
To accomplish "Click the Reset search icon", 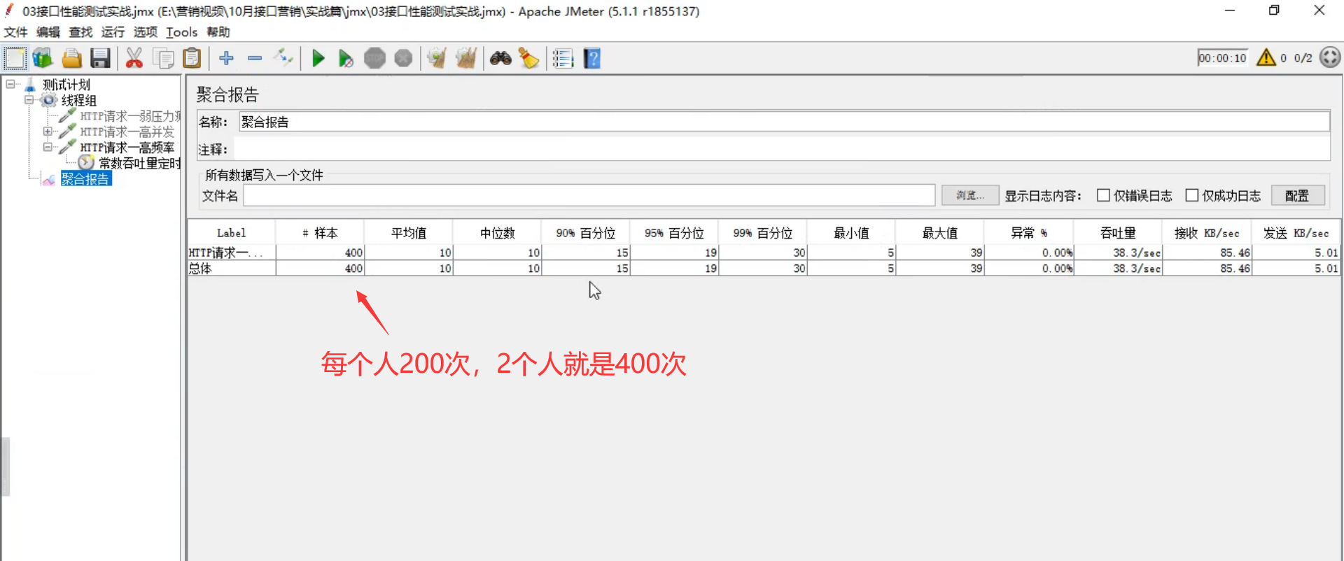I will click(x=529, y=58).
